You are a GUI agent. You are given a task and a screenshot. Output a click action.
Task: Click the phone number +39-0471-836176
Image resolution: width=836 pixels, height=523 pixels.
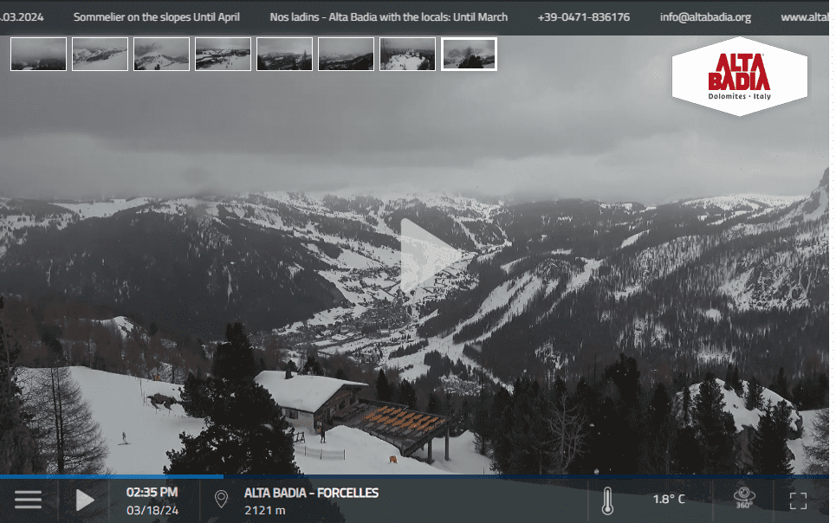point(583,17)
